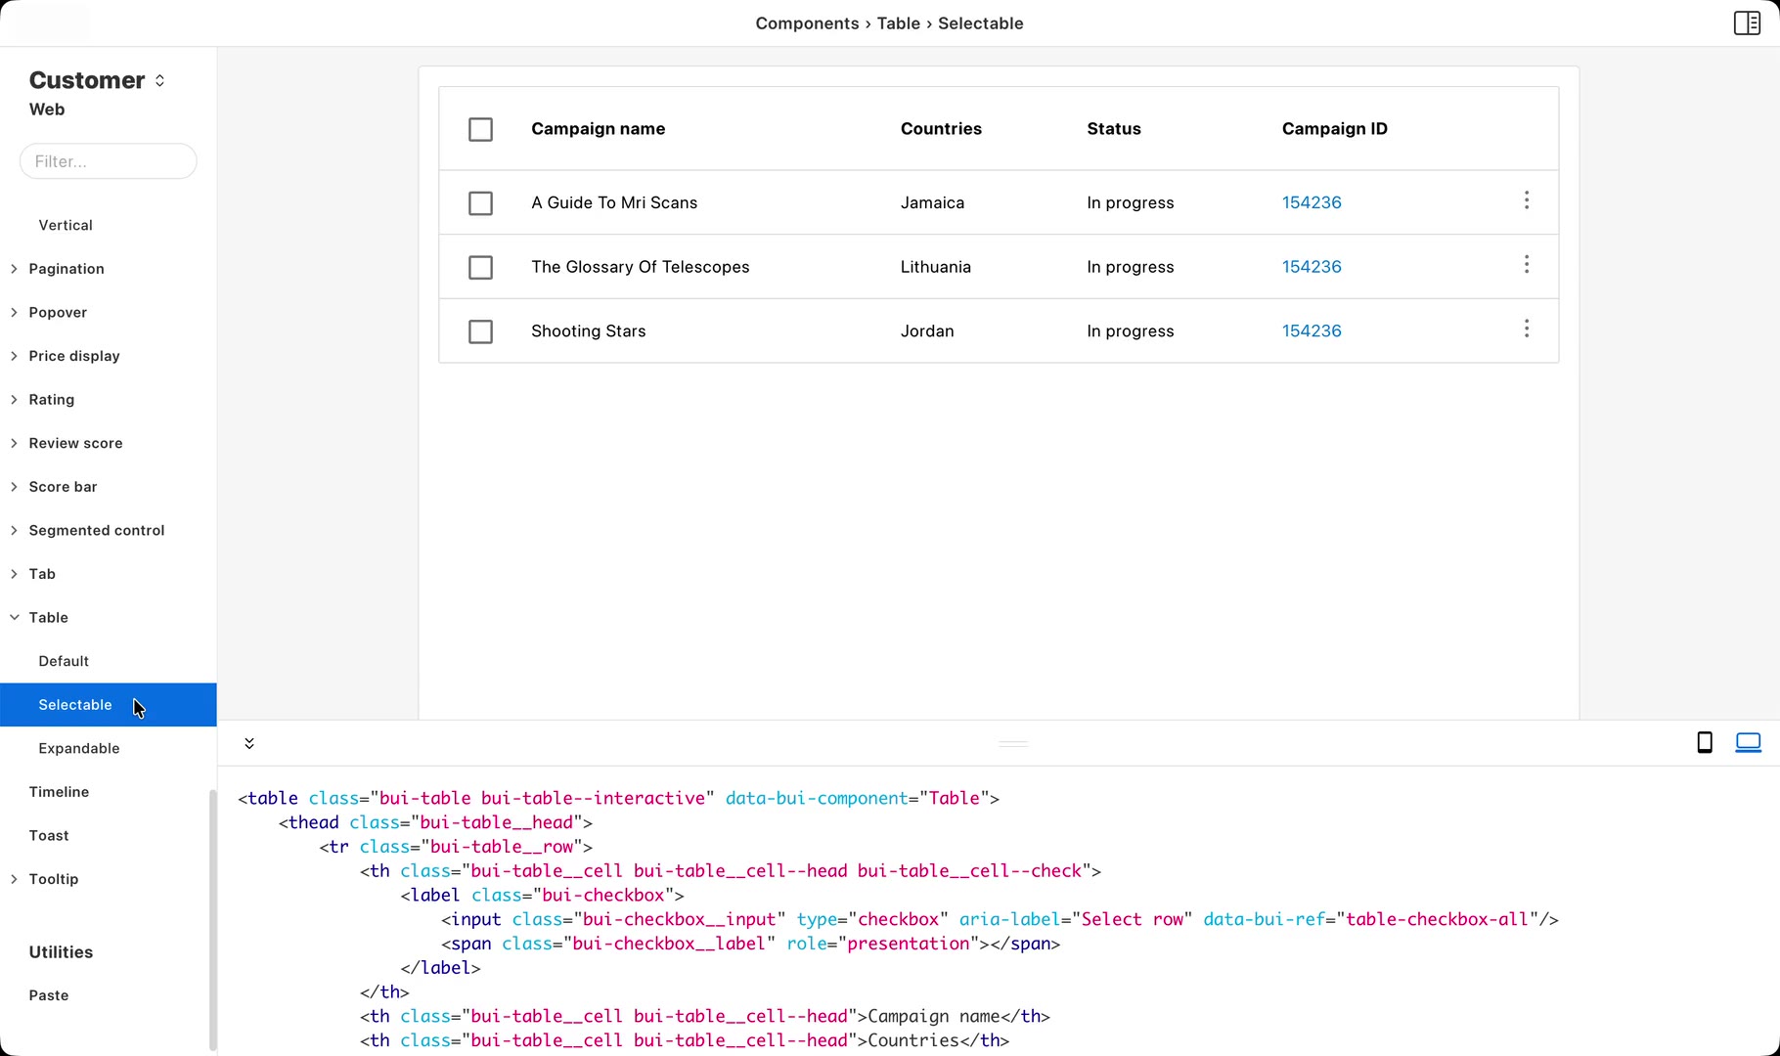Click the Campaign name column header

coord(599,129)
